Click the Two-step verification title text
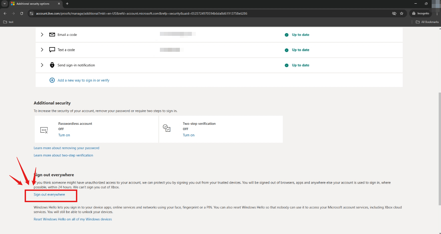The height and width of the screenshot is (234, 441). [199, 124]
